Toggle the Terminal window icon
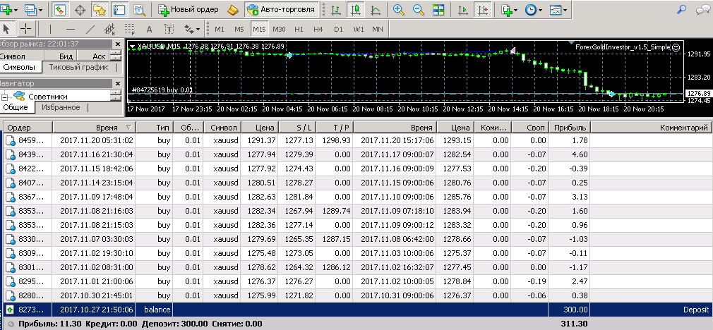The width and height of the screenshot is (713, 330). (119, 9)
